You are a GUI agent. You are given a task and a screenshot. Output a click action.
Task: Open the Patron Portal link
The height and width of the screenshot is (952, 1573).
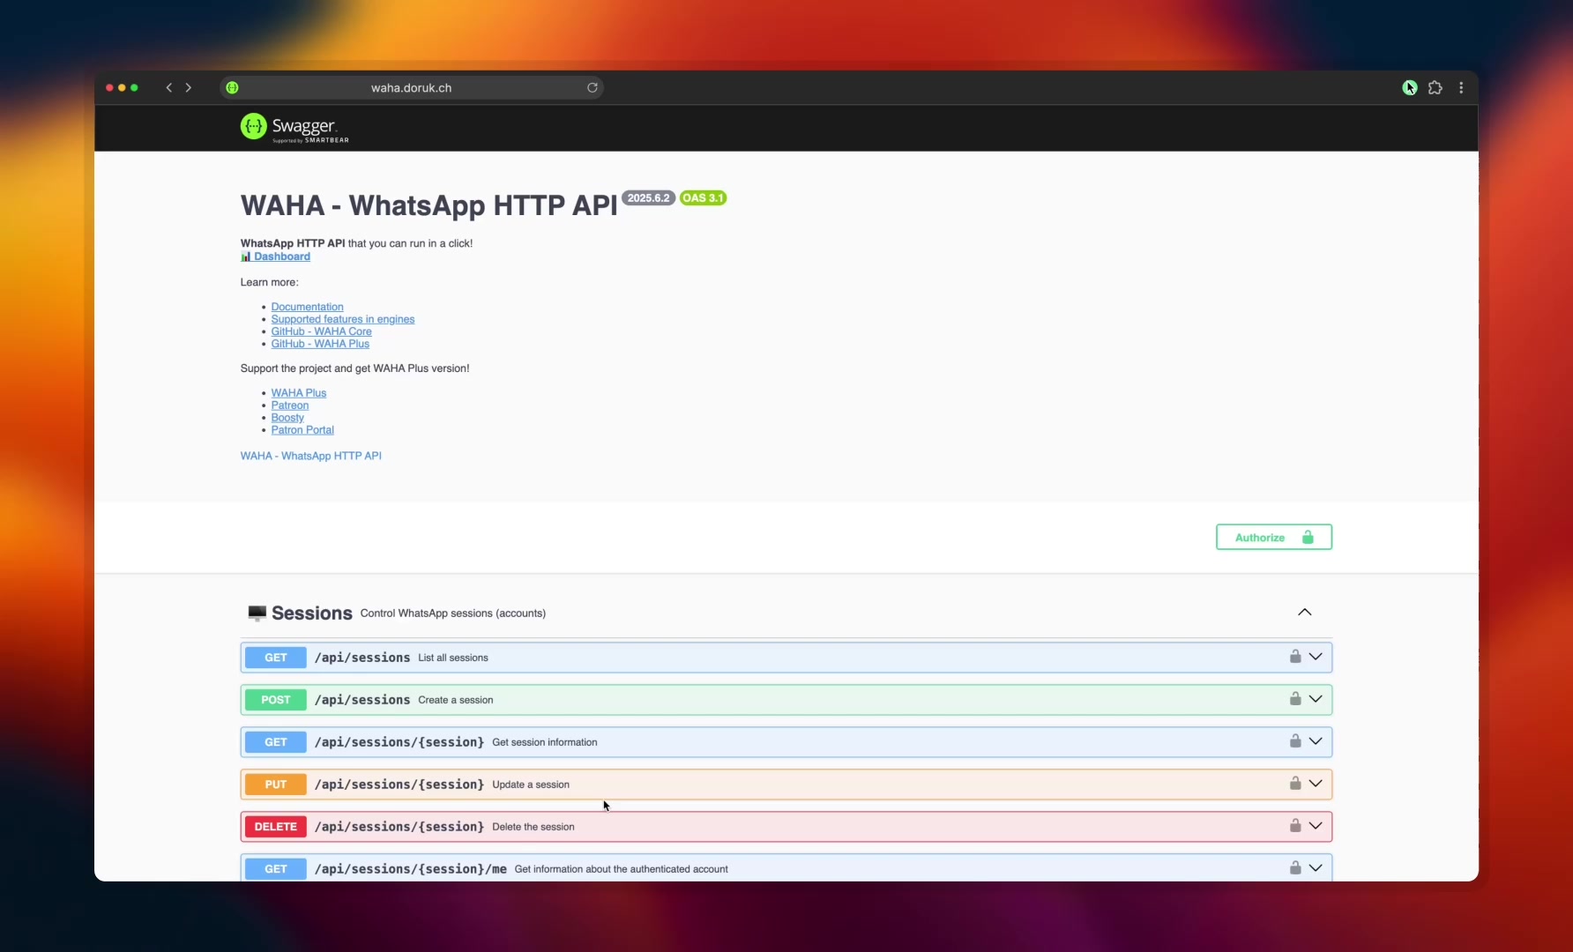coord(302,430)
